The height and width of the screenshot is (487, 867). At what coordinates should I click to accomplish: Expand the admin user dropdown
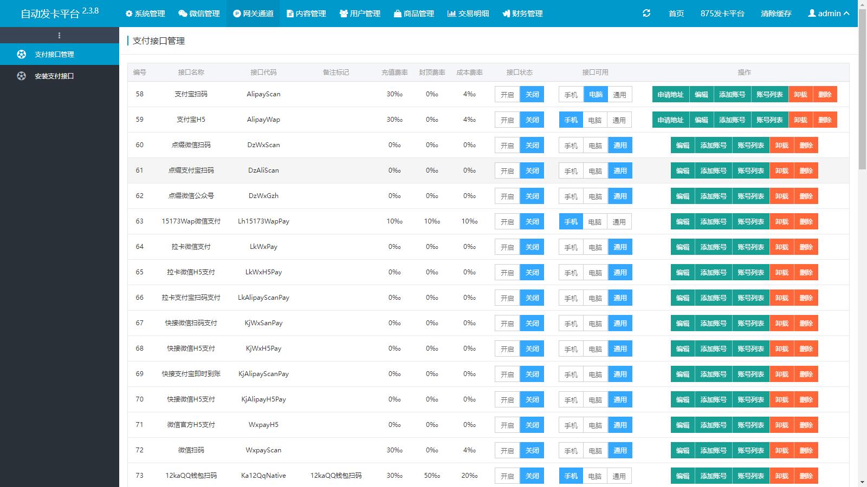[x=829, y=14]
